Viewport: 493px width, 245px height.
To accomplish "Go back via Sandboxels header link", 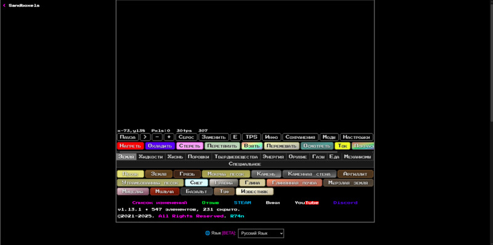I will (22, 6).
